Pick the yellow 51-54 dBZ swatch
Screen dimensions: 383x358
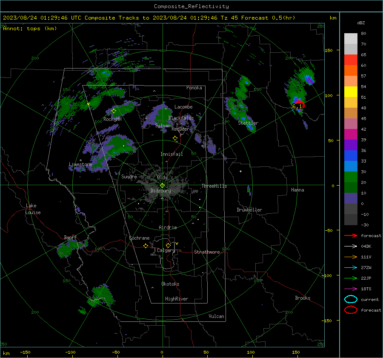pos(351,92)
